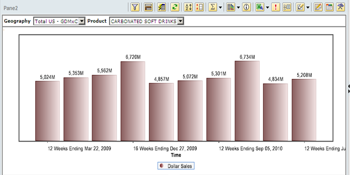Click the calculator icon in toolbar

(x=148, y=7)
